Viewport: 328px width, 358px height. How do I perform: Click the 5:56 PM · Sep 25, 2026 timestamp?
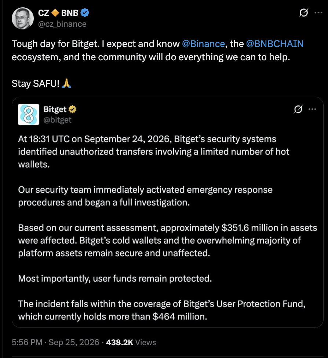55,342
